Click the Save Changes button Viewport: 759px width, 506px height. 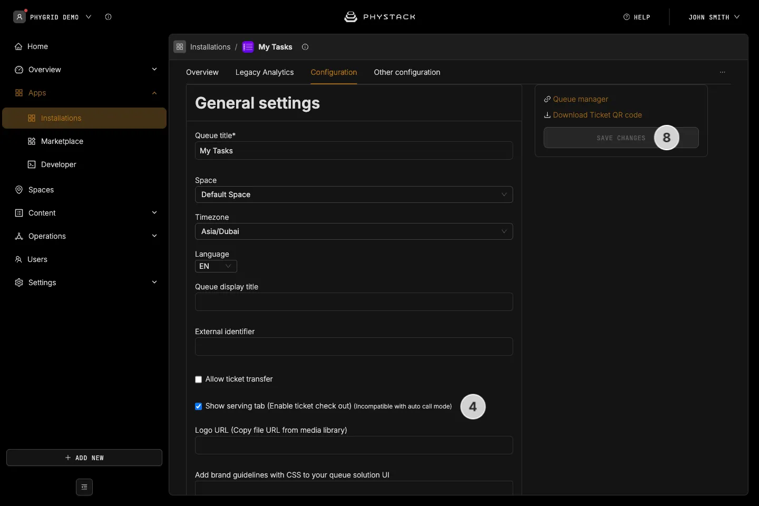621,138
